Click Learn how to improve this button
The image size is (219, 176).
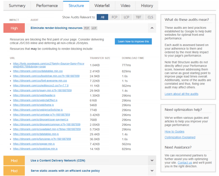[x=133, y=41]
